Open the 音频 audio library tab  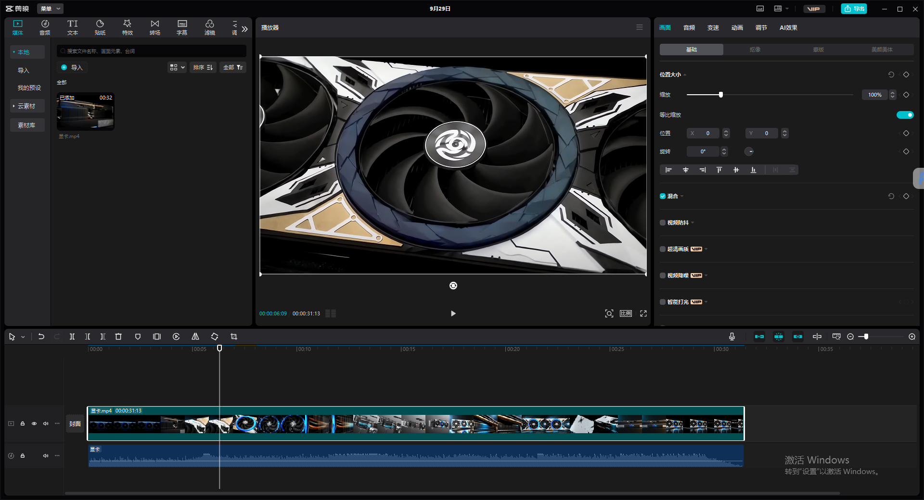click(x=45, y=27)
